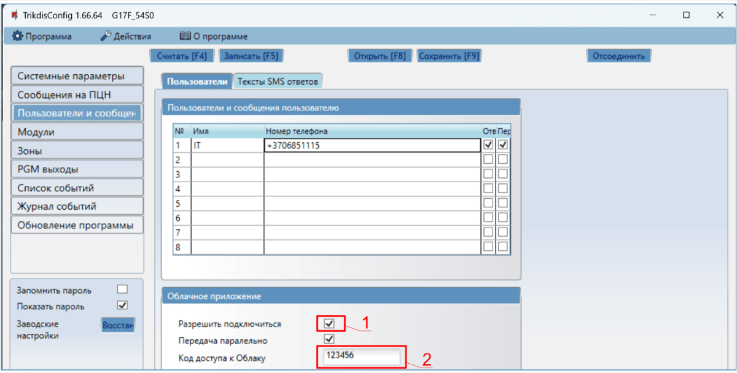Click the phone number field for user 1
The image size is (737, 373).
point(372,145)
